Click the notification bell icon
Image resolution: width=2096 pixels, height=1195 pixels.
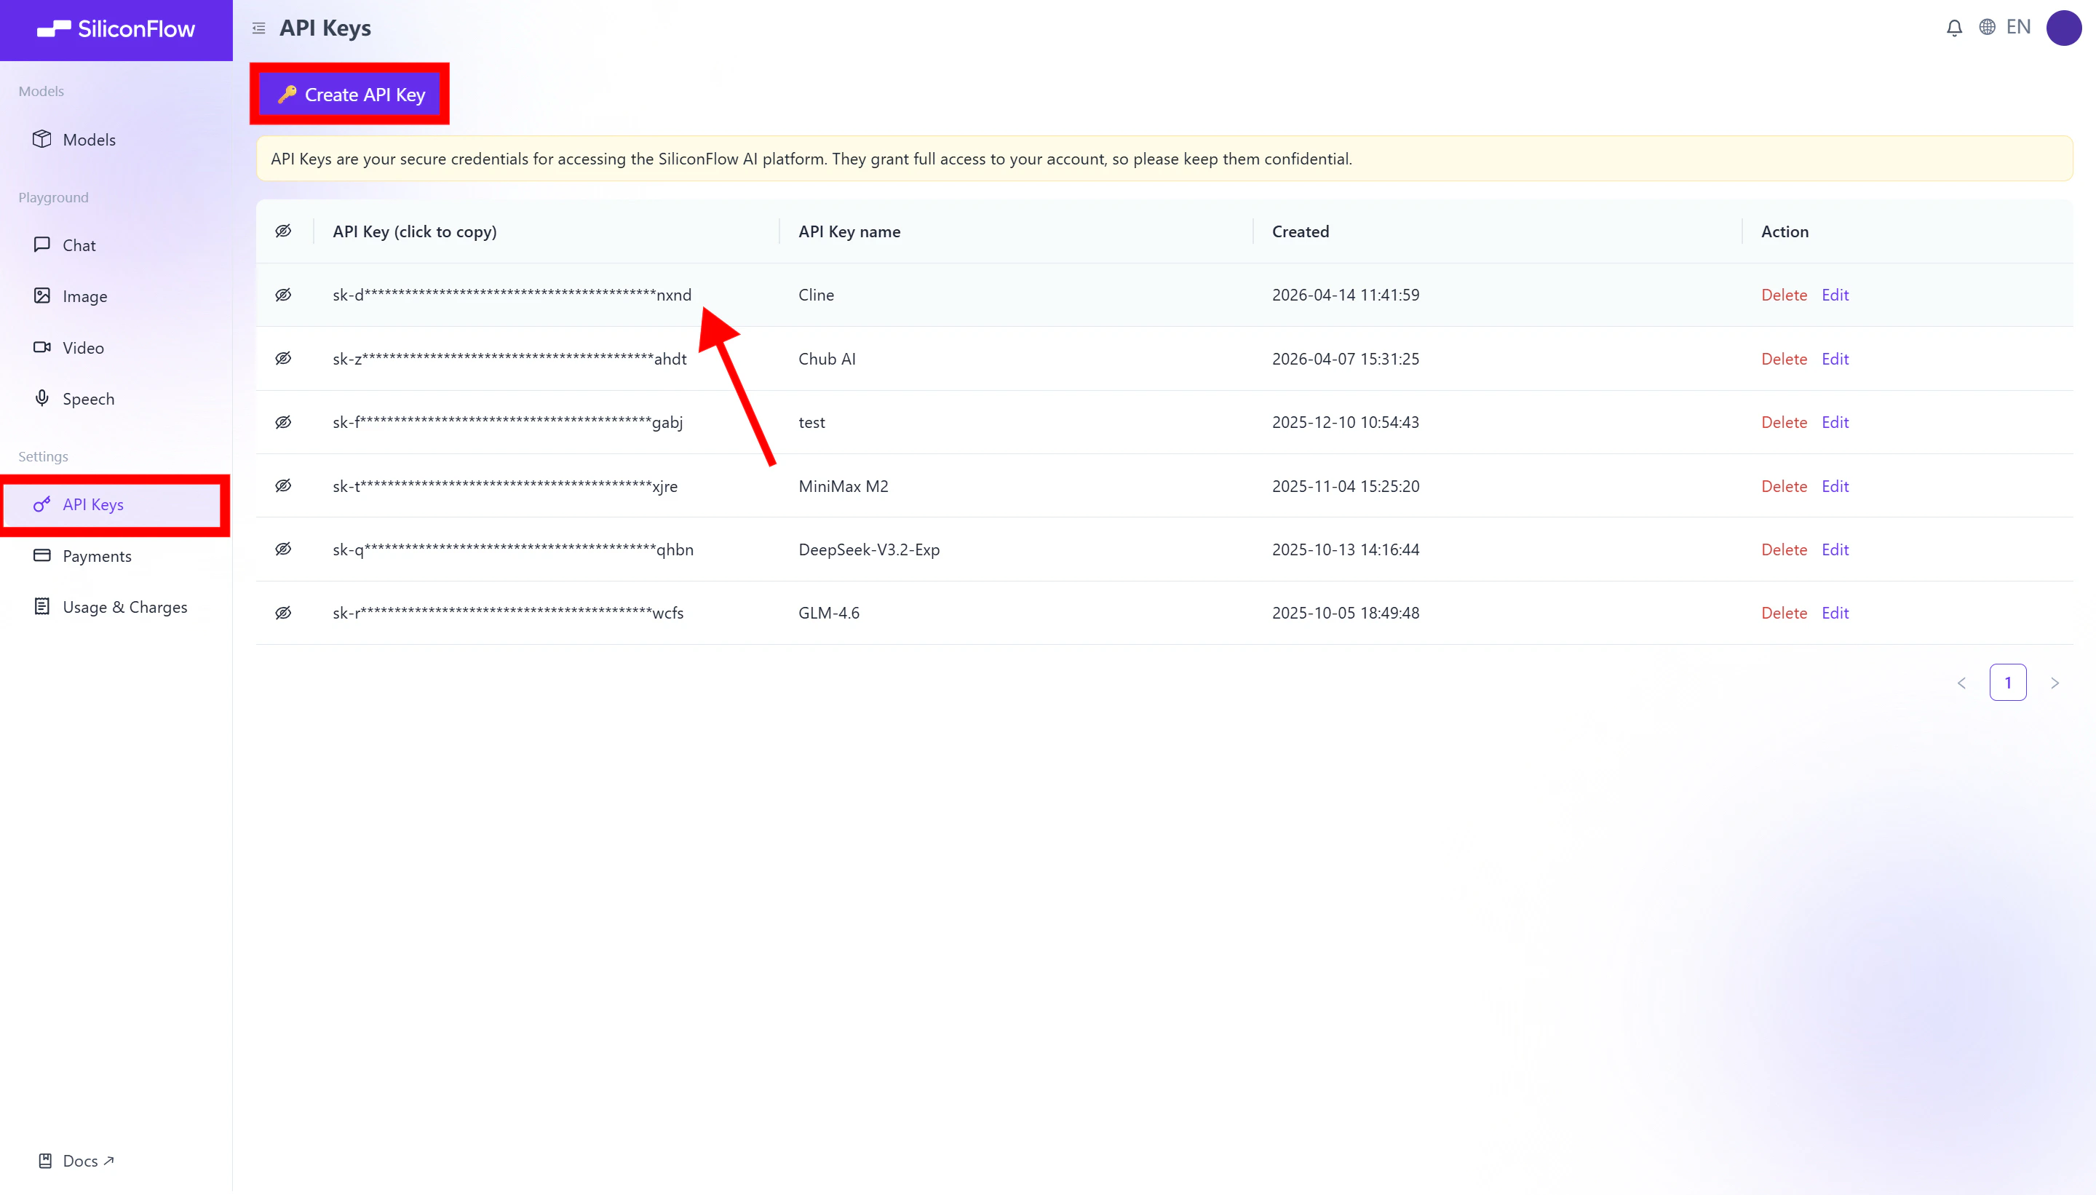(x=1954, y=28)
